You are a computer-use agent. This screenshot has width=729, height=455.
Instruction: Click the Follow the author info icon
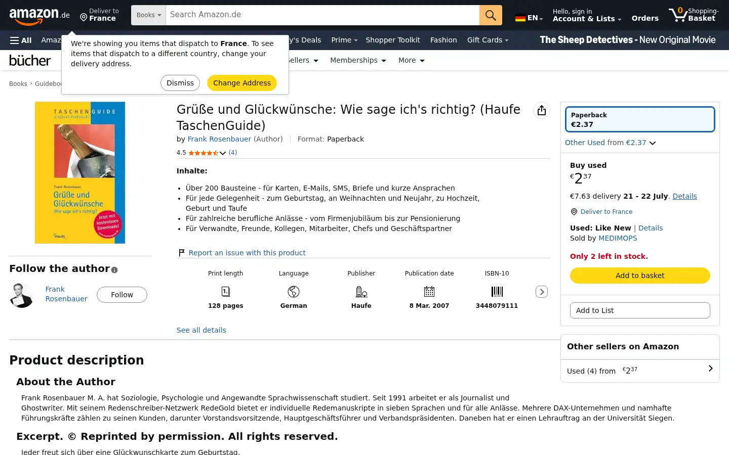tap(114, 270)
